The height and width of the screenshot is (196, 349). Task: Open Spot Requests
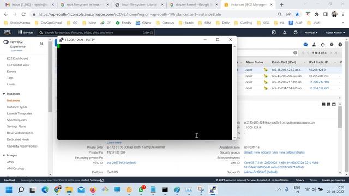[x=17, y=120]
